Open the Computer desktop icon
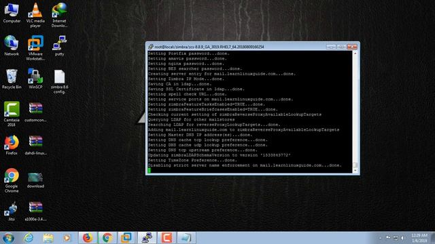 pyautogui.click(x=12, y=13)
